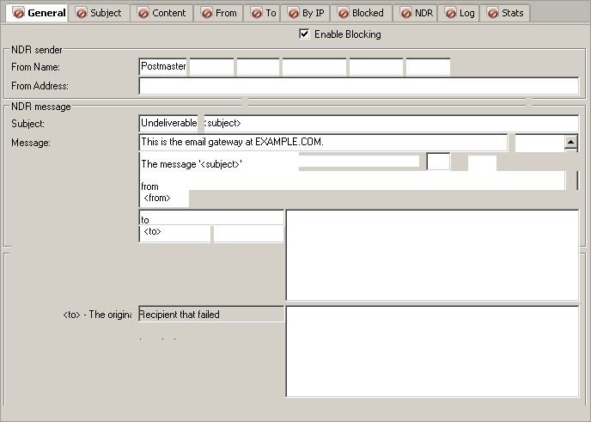Click the red icon on Content tab
591x422 pixels.
[x=143, y=13]
